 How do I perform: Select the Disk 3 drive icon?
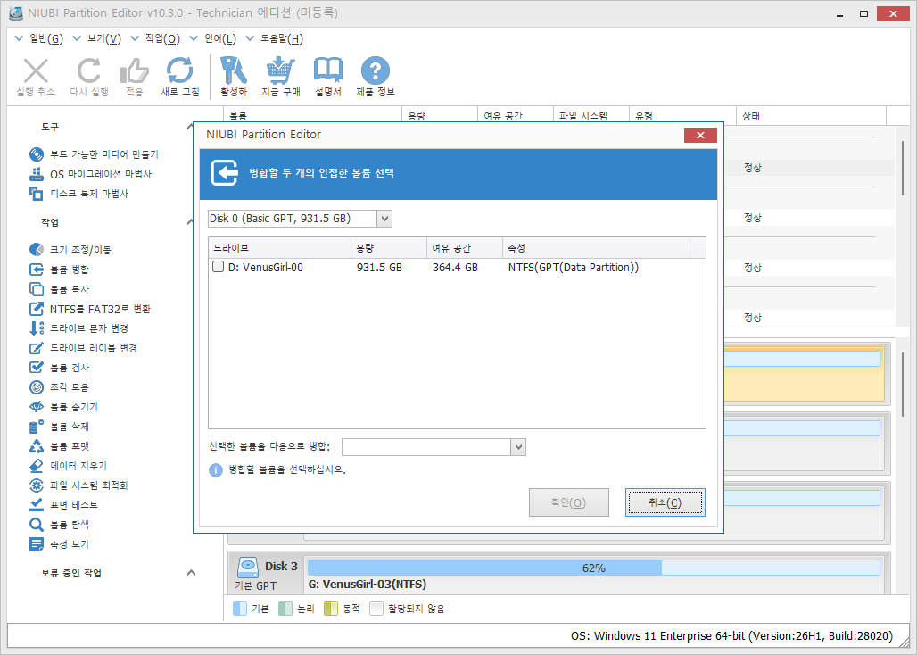coord(248,567)
